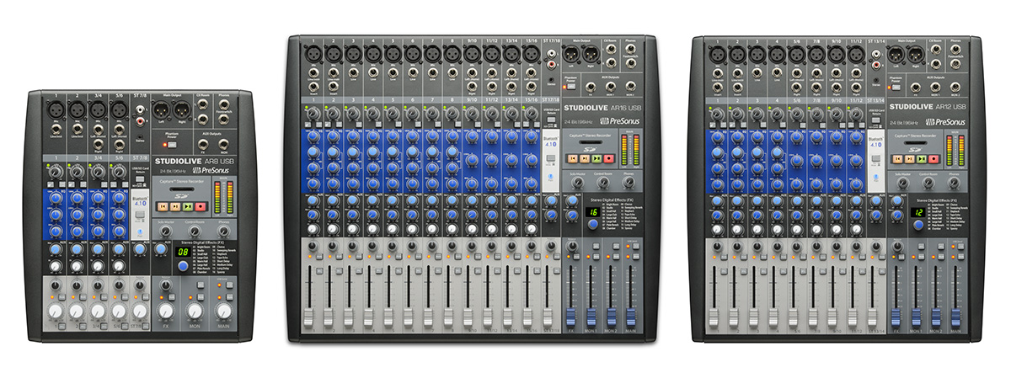The width and height of the screenshot is (1011, 378).
Task: Click the PreSonus logo on the AR12
Action: click(x=946, y=120)
